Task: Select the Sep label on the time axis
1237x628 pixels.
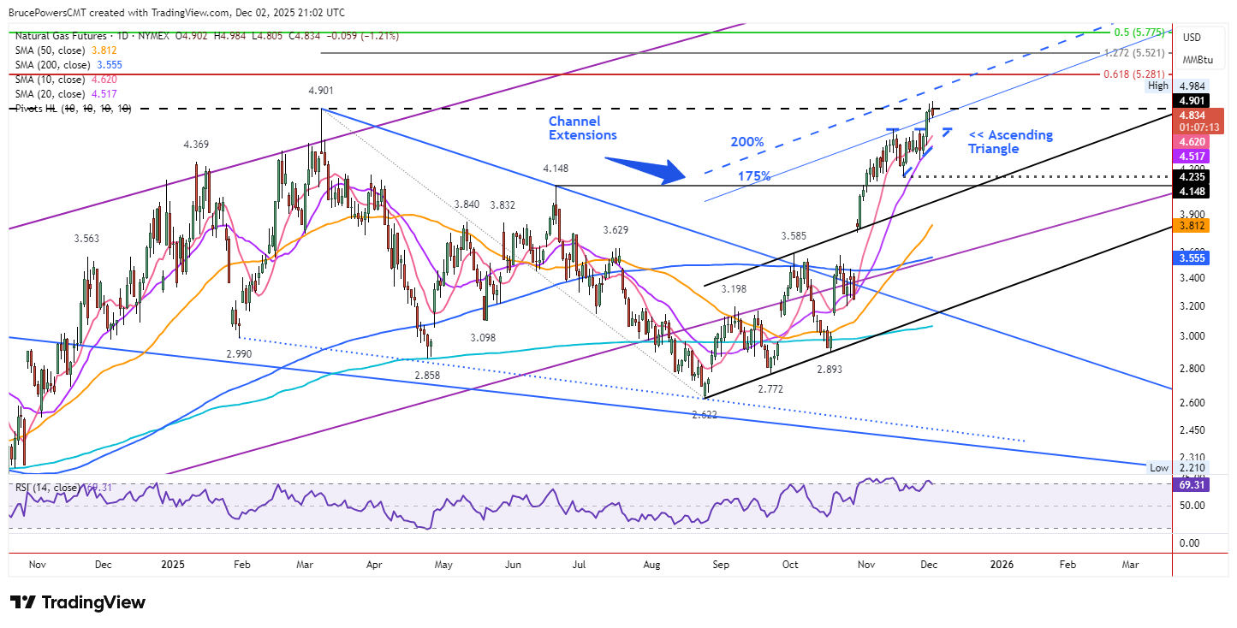Action: coord(719,565)
